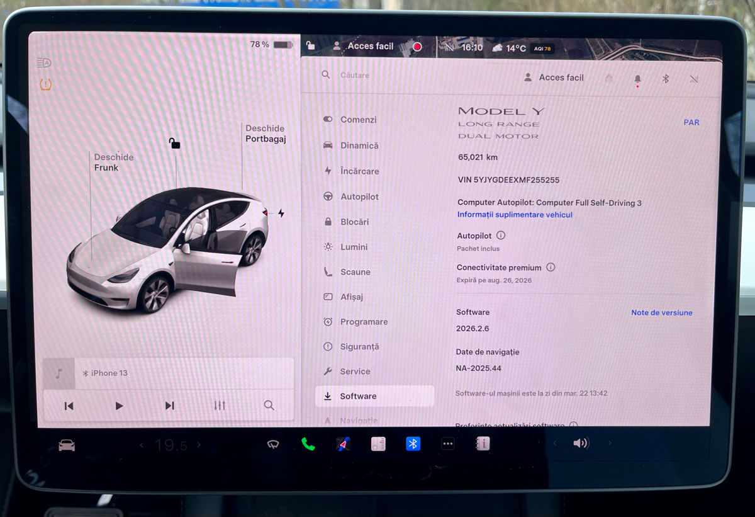
Task: Tap the VIN 5YJYGDEEXMF255255 text
Action: pyautogui.click(x=508, y=180)
